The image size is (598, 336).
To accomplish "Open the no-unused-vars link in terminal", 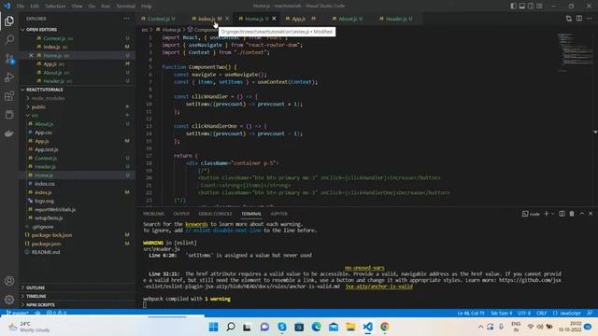I will (x=364, y=268).
